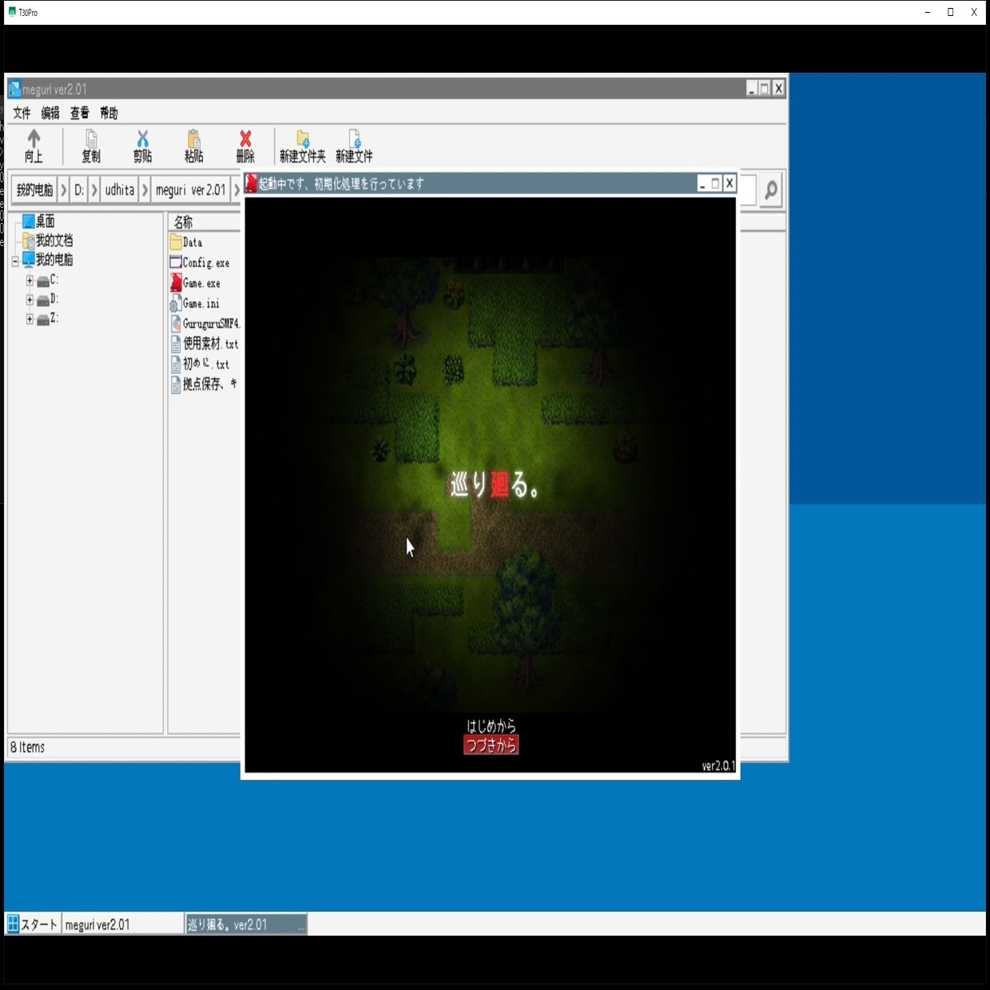Open the 帮助 menu
This screenshot has width=990, height=990.
109,113
